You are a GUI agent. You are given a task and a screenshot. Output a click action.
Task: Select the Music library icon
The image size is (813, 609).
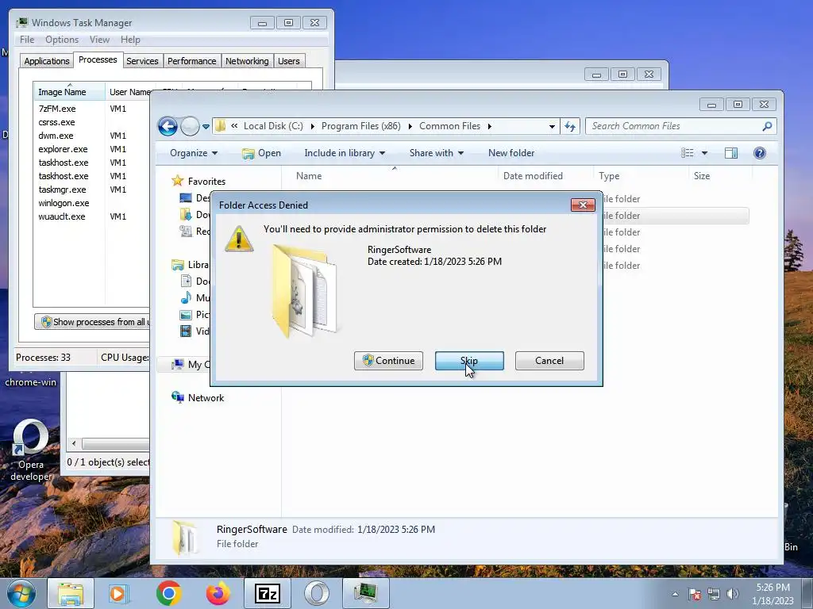tap(186, 298)
